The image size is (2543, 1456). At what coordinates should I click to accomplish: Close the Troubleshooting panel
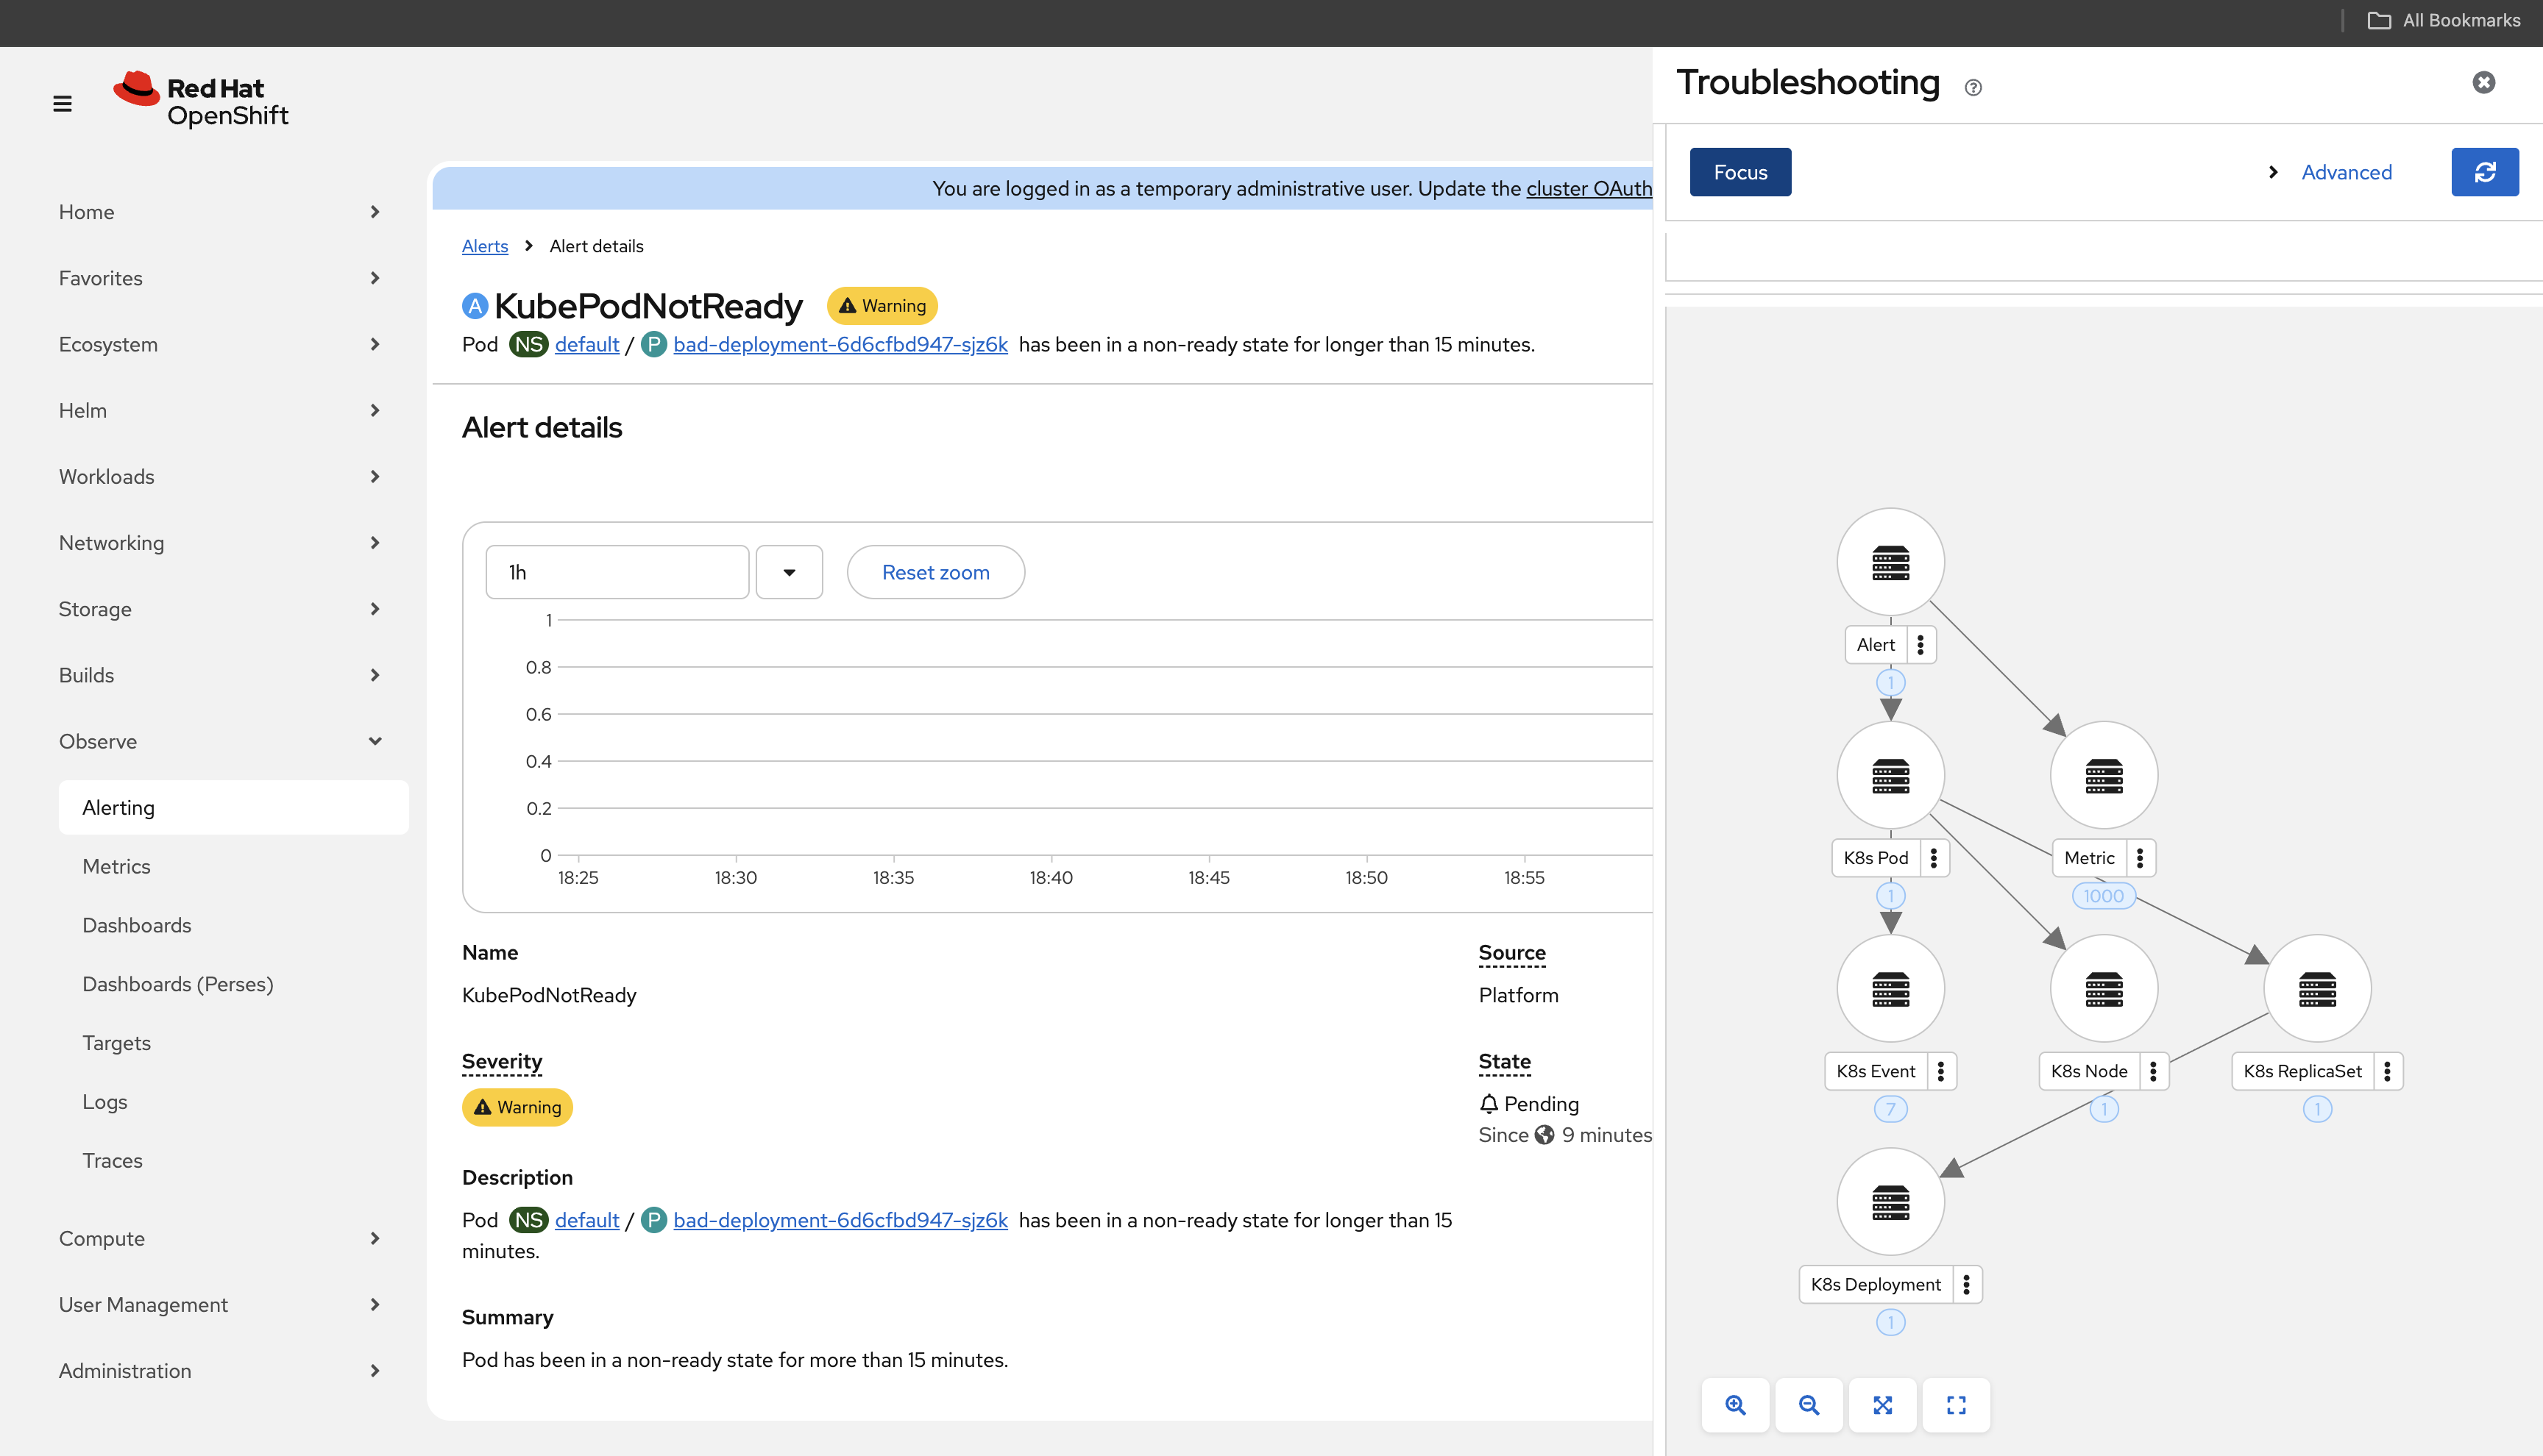[2483, 82]
